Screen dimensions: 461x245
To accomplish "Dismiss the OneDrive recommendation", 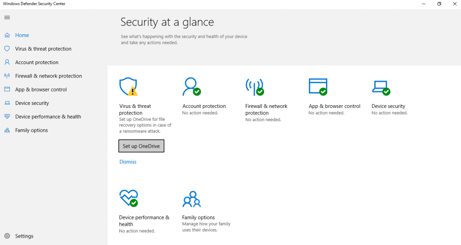I will [x=128, y=162].
